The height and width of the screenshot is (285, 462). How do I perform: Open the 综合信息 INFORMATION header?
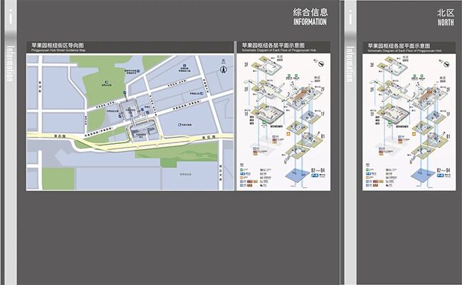[x=310, y=17]
